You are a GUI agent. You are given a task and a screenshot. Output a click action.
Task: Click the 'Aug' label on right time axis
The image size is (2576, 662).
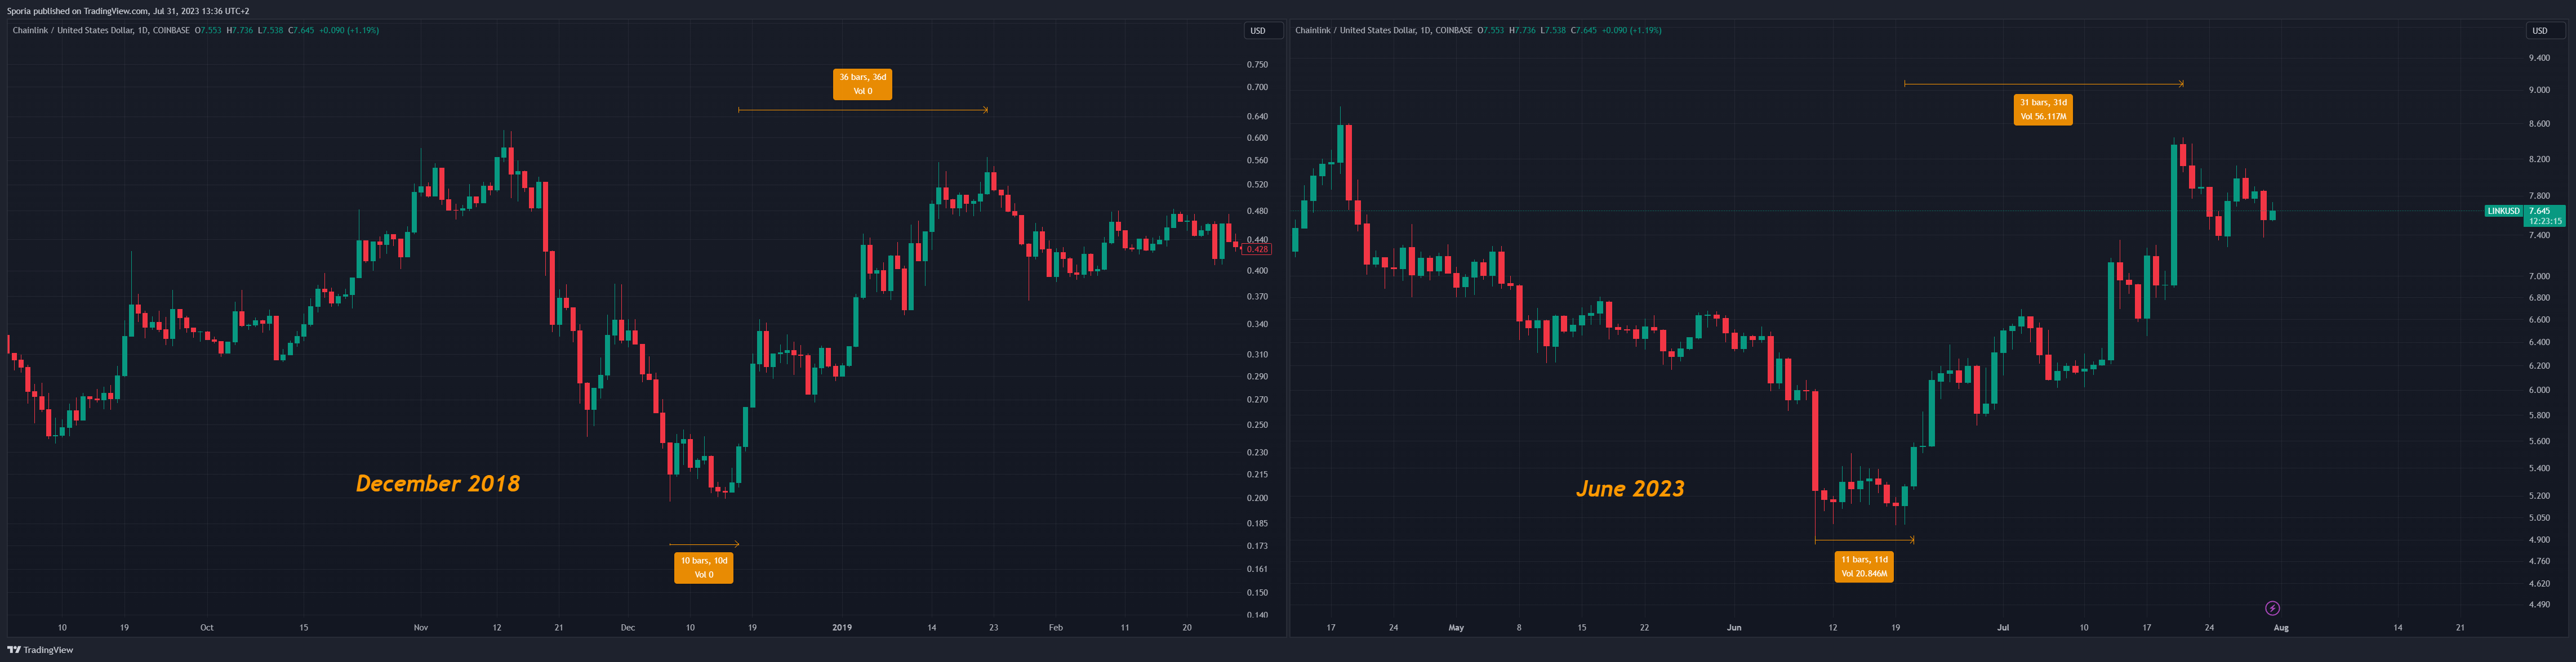2281,628
